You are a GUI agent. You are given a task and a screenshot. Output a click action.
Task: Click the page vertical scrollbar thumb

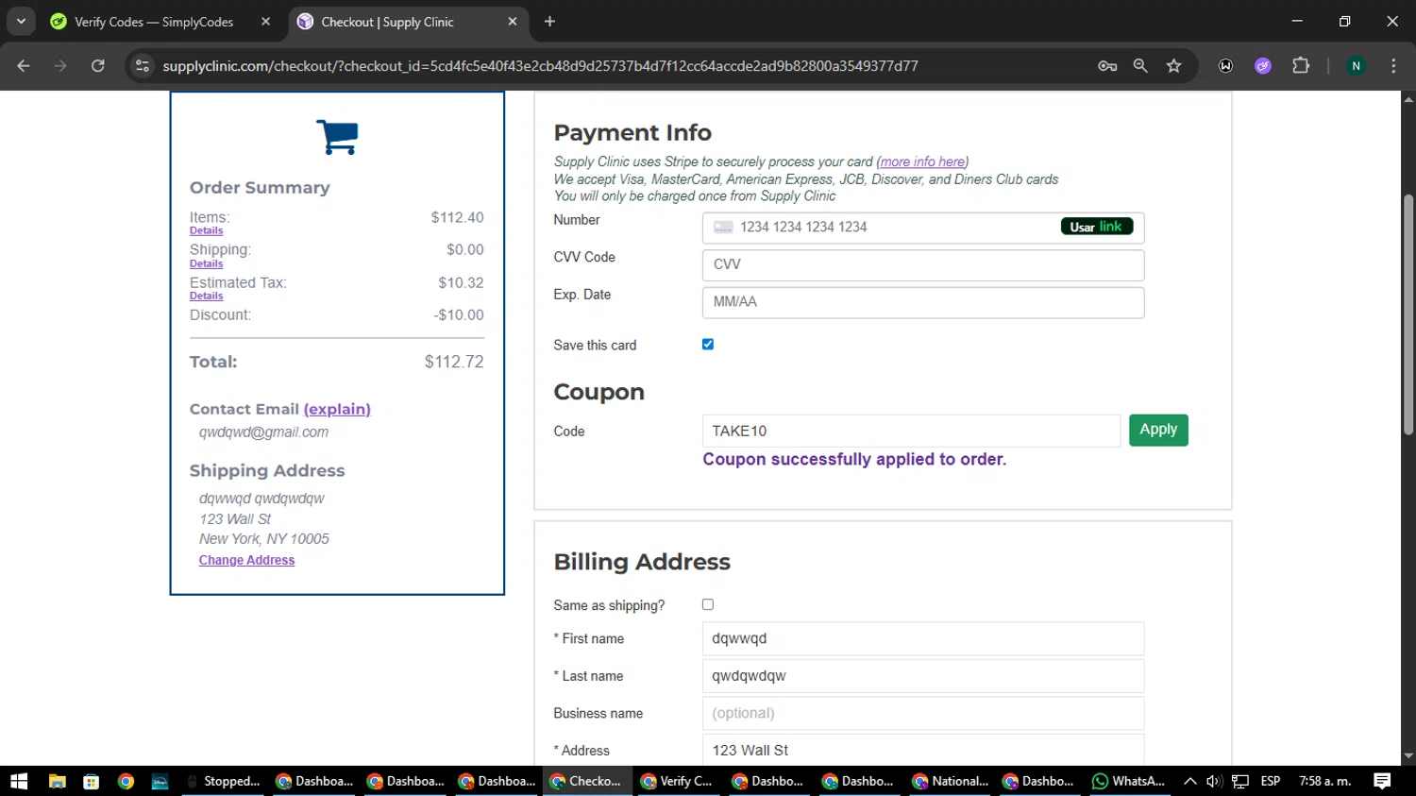pos(1408,314)
